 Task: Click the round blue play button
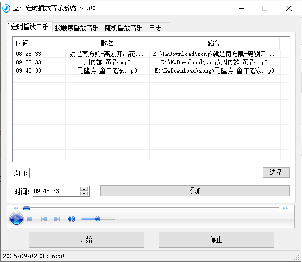point(16,219)
